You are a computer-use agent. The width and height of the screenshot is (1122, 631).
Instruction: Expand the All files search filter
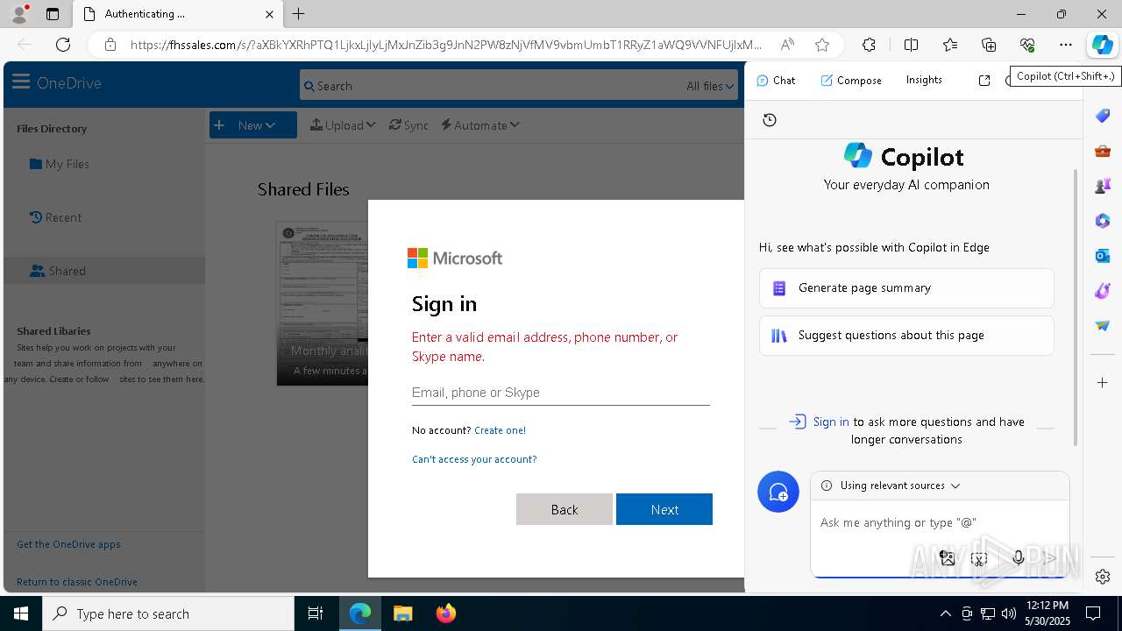pyautogui.click(x=710, y=86)
